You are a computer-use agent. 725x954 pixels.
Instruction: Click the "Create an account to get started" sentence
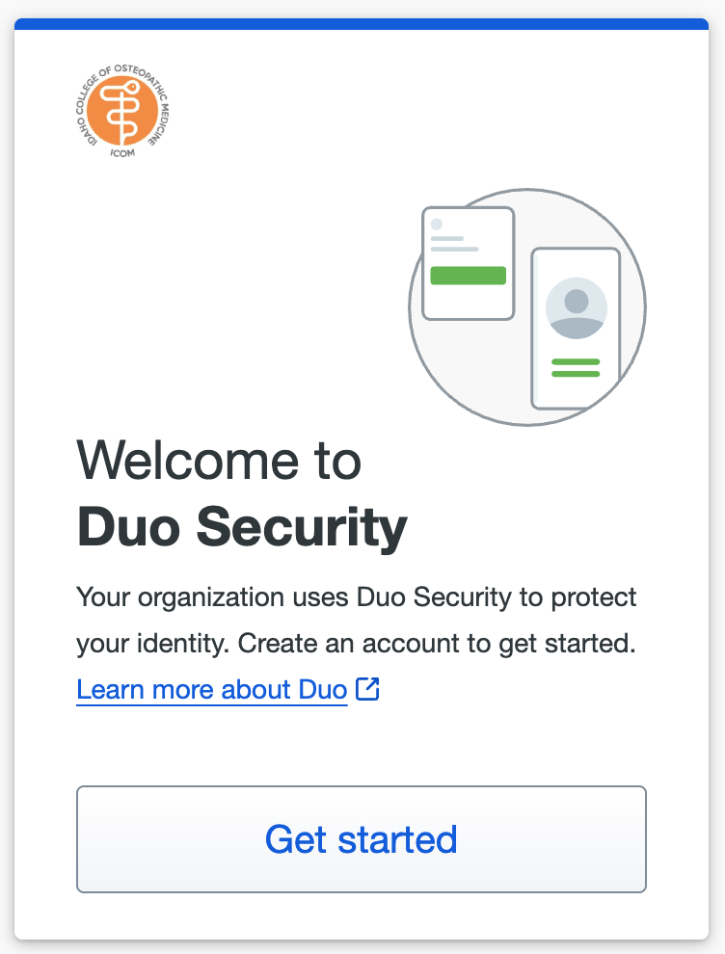tap(437, 643)
